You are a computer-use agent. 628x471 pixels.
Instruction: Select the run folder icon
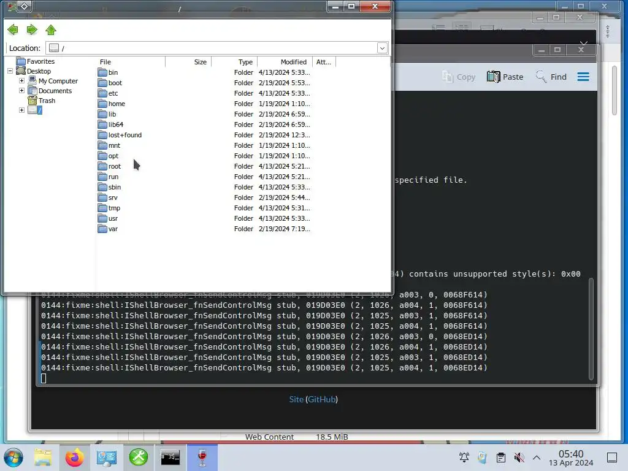[102, 177]
